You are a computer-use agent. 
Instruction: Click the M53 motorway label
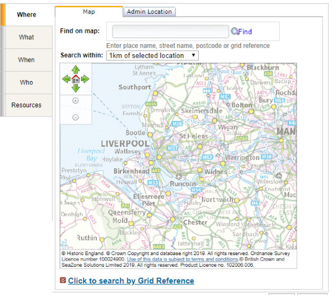[x=153, y=183]
